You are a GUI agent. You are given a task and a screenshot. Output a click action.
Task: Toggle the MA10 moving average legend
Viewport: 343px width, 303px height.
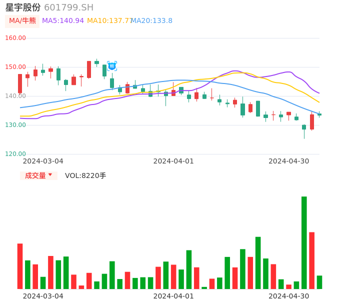tap(109, 21)
